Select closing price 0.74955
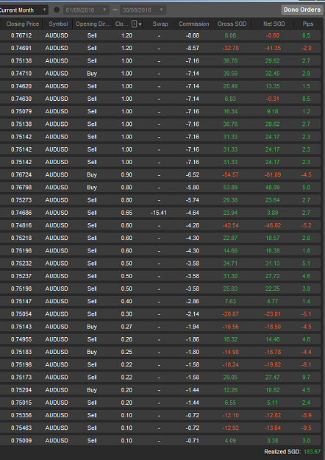Screen dimensions: 325x460 21,339
